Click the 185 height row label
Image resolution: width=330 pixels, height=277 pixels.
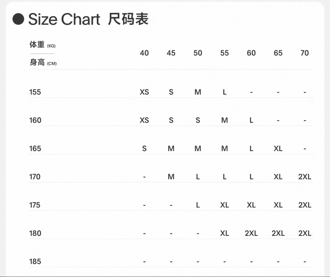pyautogui.click(x=35, y=262)
